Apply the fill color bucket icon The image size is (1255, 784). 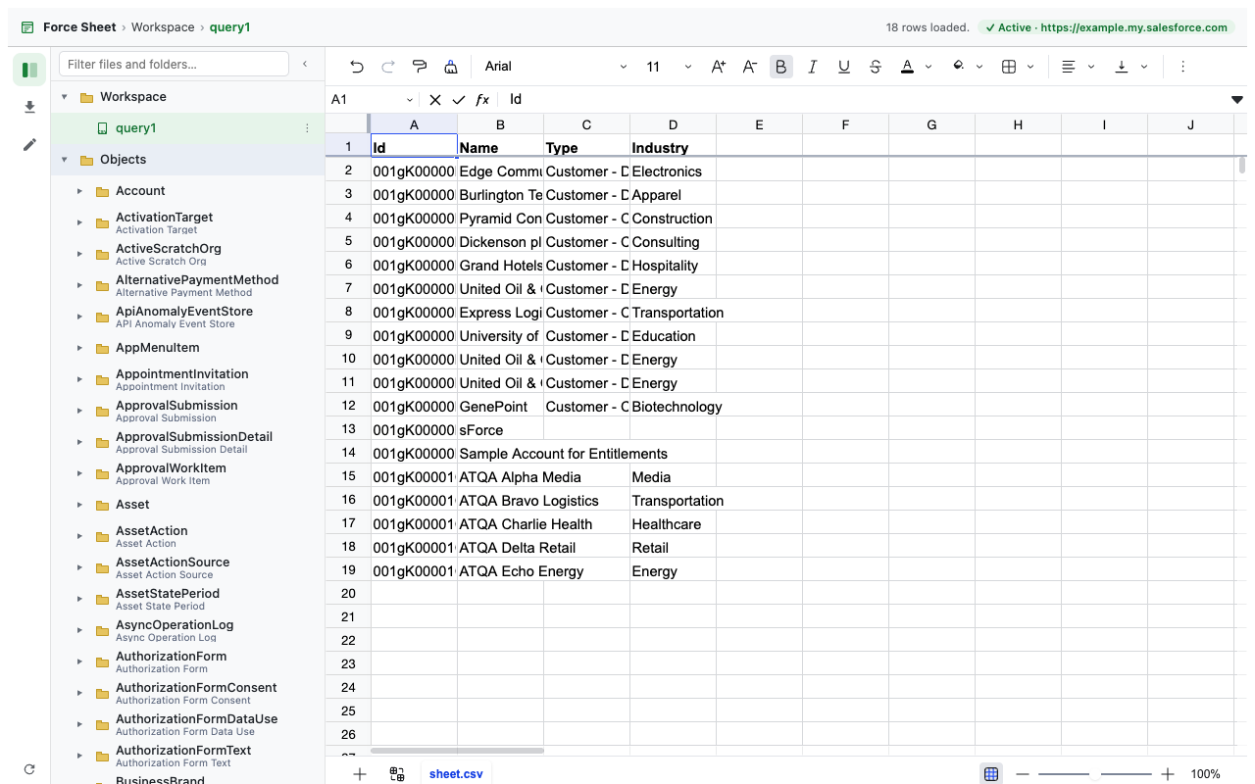pyautogui.click(x=958, y=67)
